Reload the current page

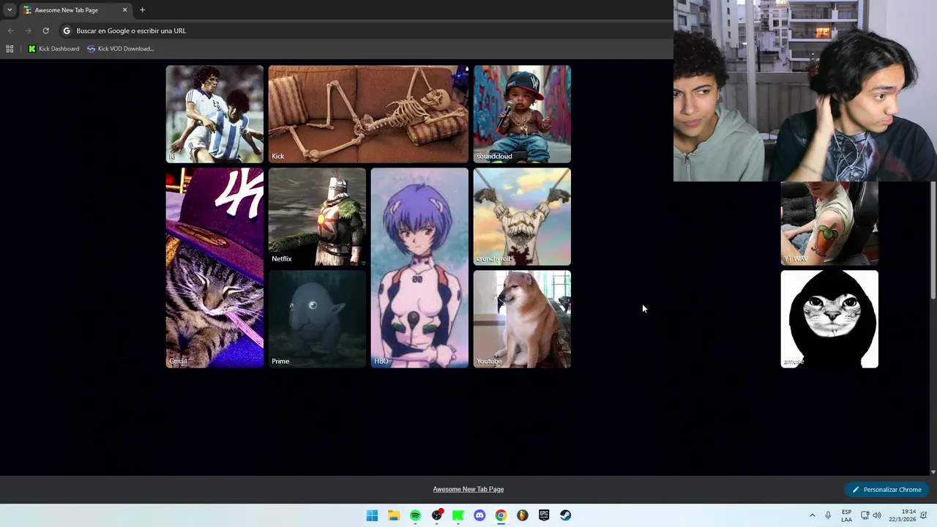[x=45, y=31]
